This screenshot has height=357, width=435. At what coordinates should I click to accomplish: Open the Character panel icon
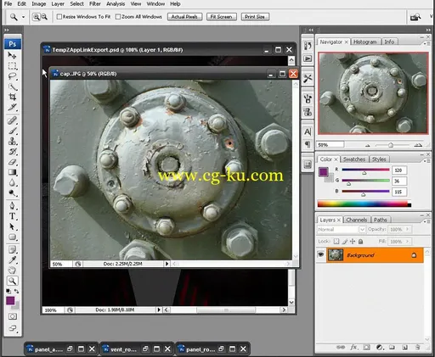[x=308, y=131]
